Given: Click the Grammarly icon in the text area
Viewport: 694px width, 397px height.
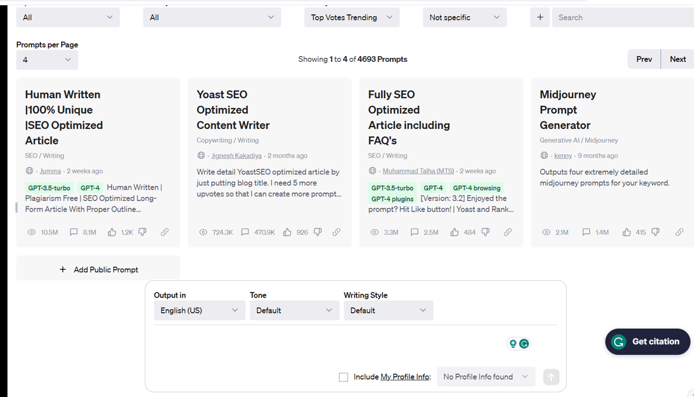Looking at the screenshot, I should [x=524, y=343].
